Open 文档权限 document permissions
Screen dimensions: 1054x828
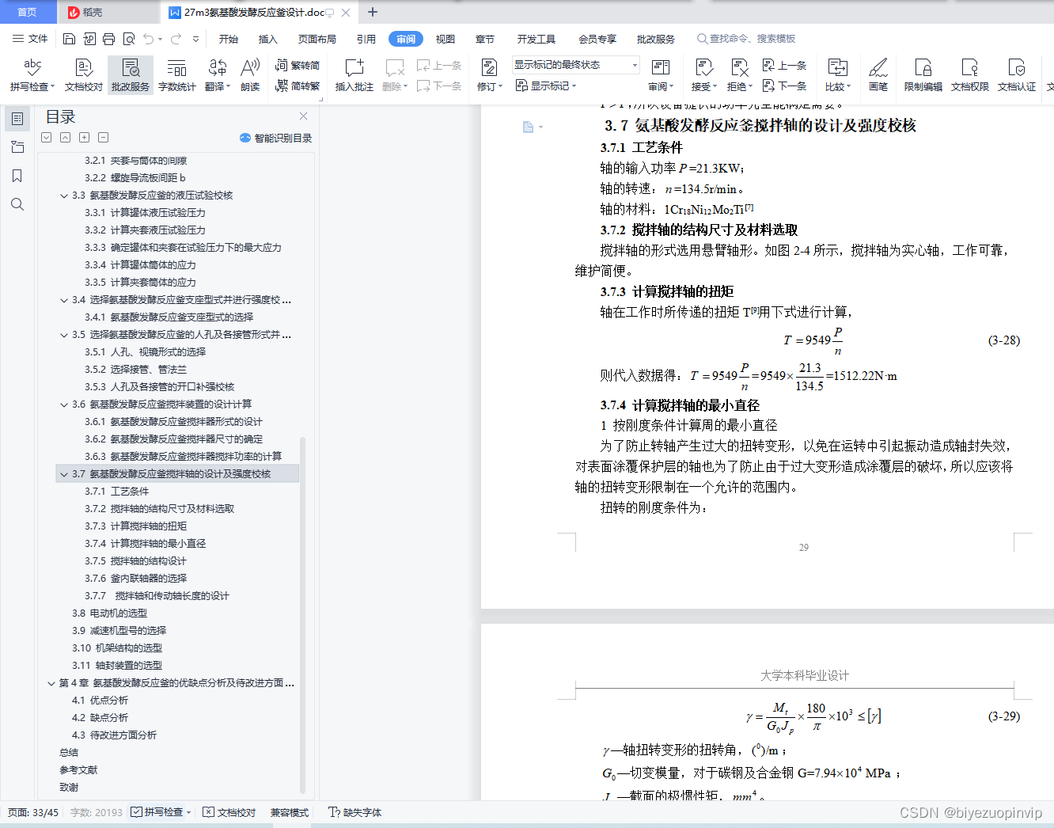pyautogui.click(x=970, y=74)
